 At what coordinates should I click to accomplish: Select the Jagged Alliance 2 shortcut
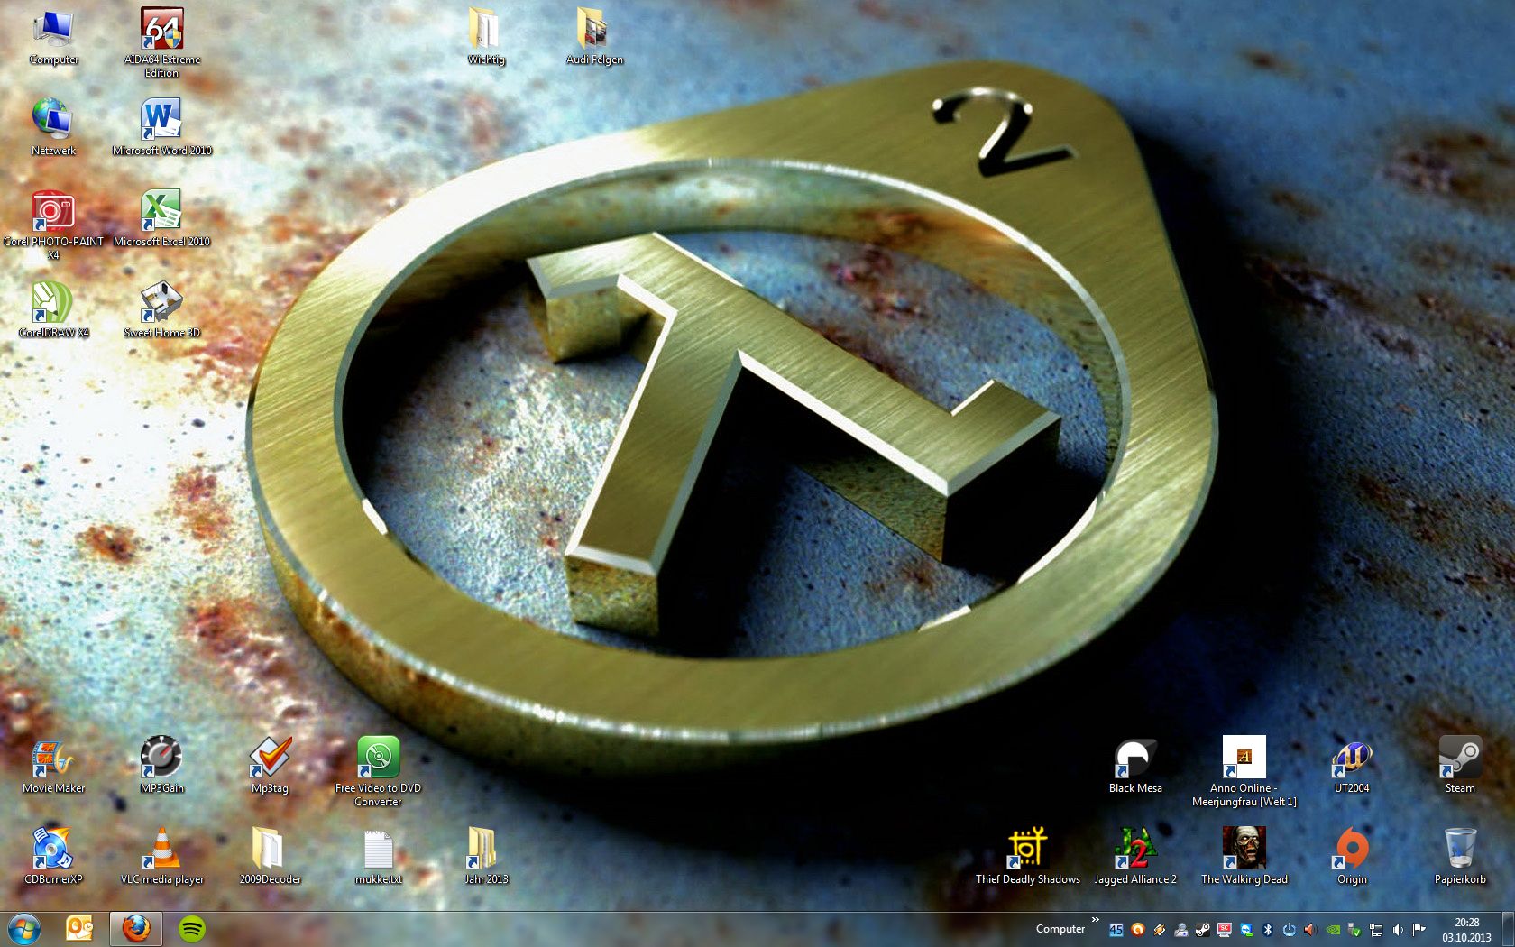click(x=1135, y=857)
